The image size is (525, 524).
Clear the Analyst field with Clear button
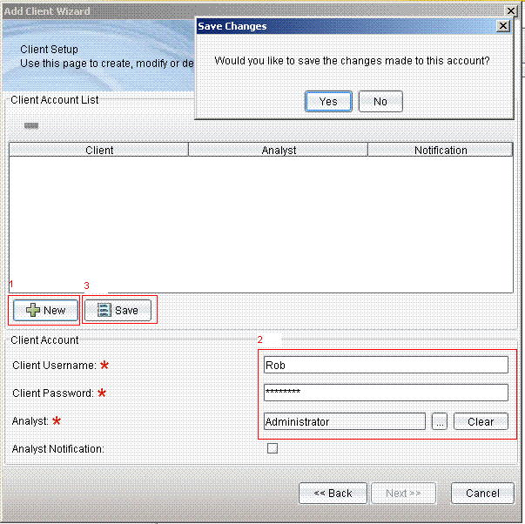pos(481,421)
